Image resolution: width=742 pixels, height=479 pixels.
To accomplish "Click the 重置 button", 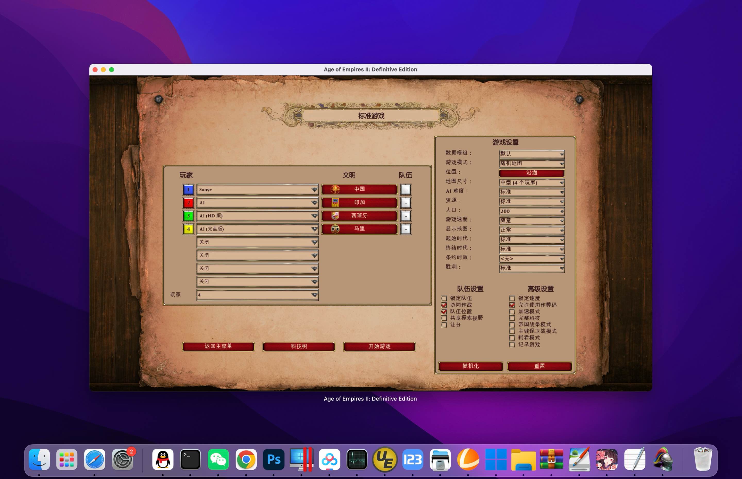I will pyautogui.click(x=539, y=366).
